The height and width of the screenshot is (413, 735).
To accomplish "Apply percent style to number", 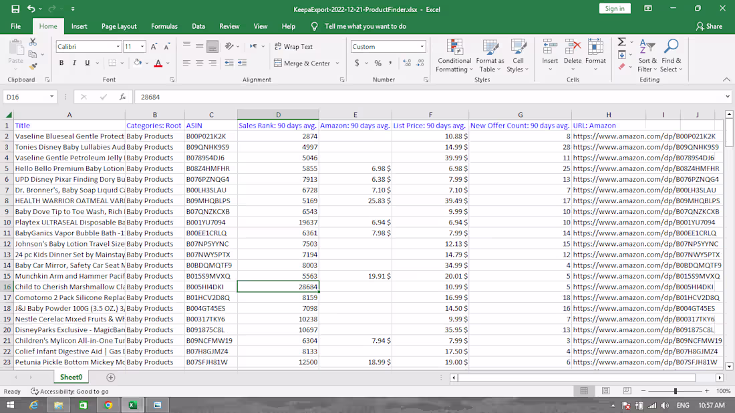I will pyautogui.click(x=378, y=63).
